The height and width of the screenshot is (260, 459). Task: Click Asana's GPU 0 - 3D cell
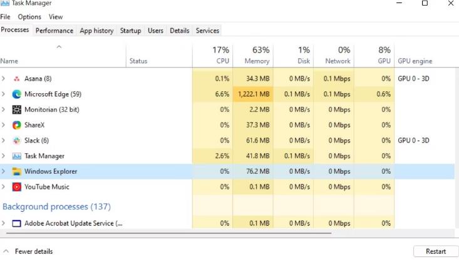click(413, 79)
